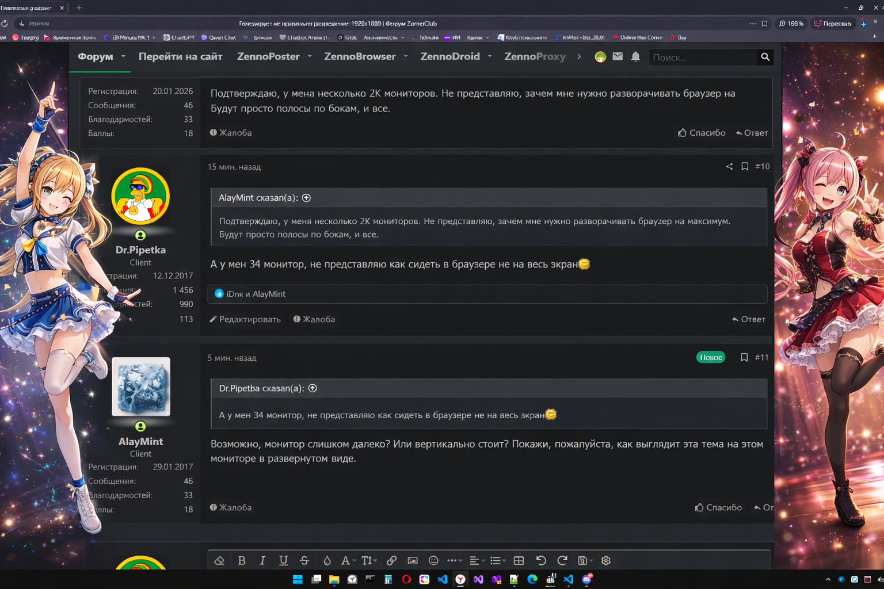This screenshot has height=589, width=884.
Task: Open Microsoft Edge from the taskbar
Action: pyautogui.click(x=532, y=579)
